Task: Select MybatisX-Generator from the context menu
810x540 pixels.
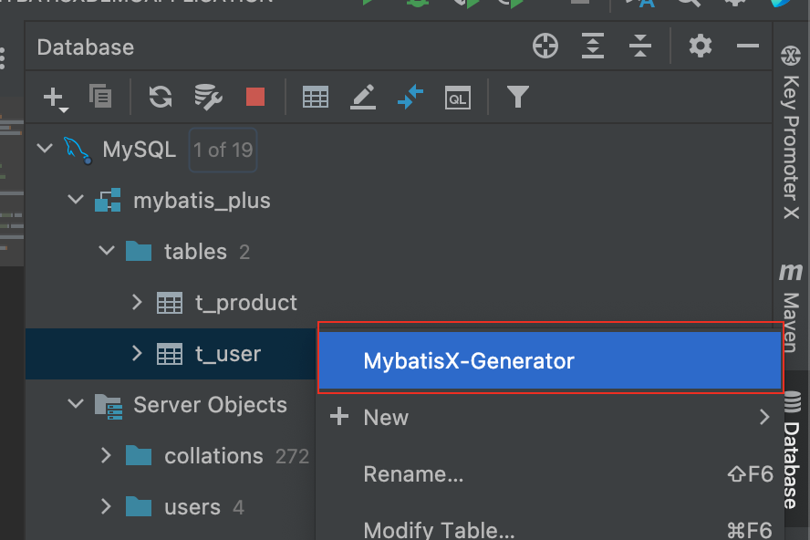Action: click(469, 361)
